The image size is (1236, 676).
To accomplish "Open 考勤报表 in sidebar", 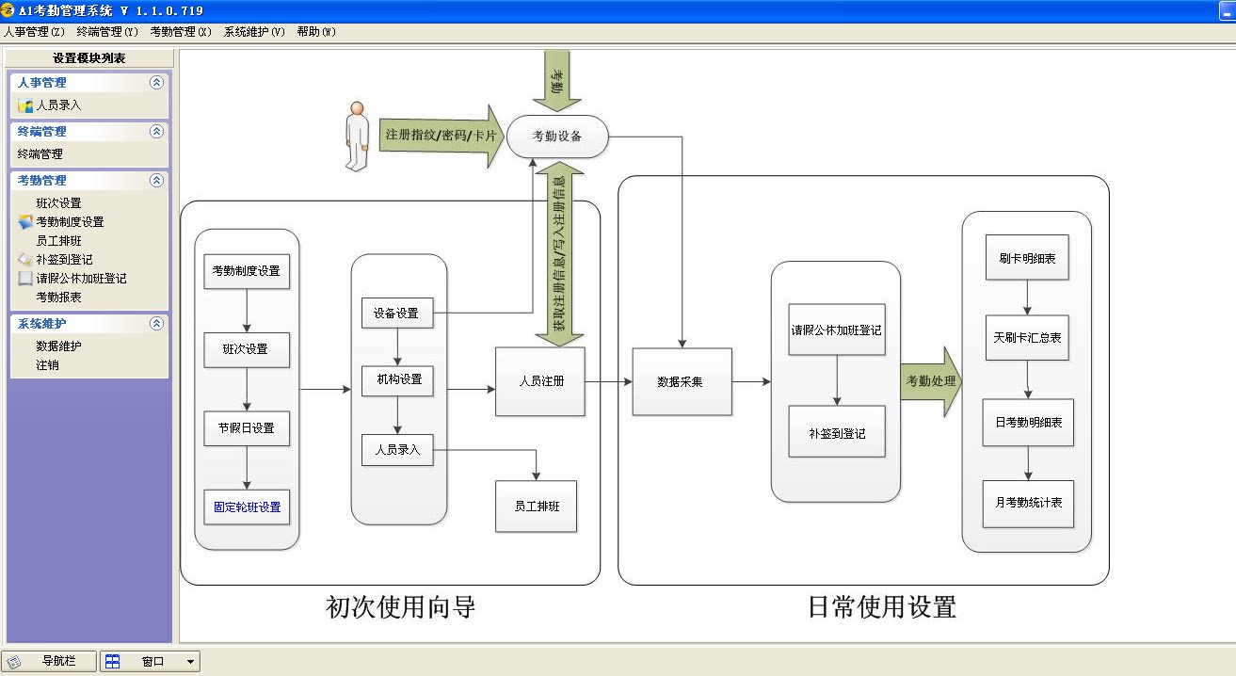I will click(x=58, y=298).
